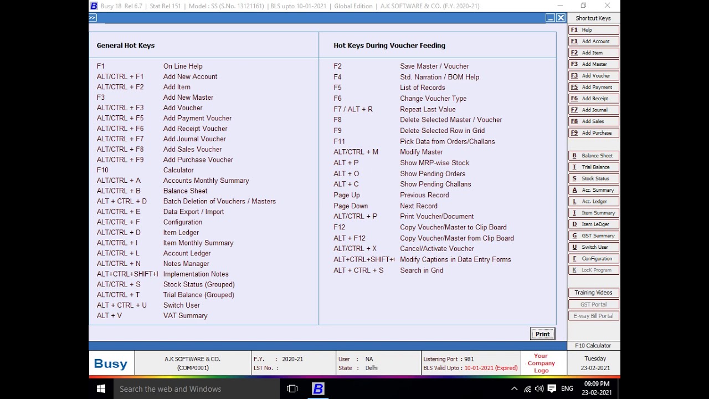Image resolution: width=709 pixels, height=399 pixels.
Task: Collapse panel with double-arrow icon
Action: coord(93,18)
